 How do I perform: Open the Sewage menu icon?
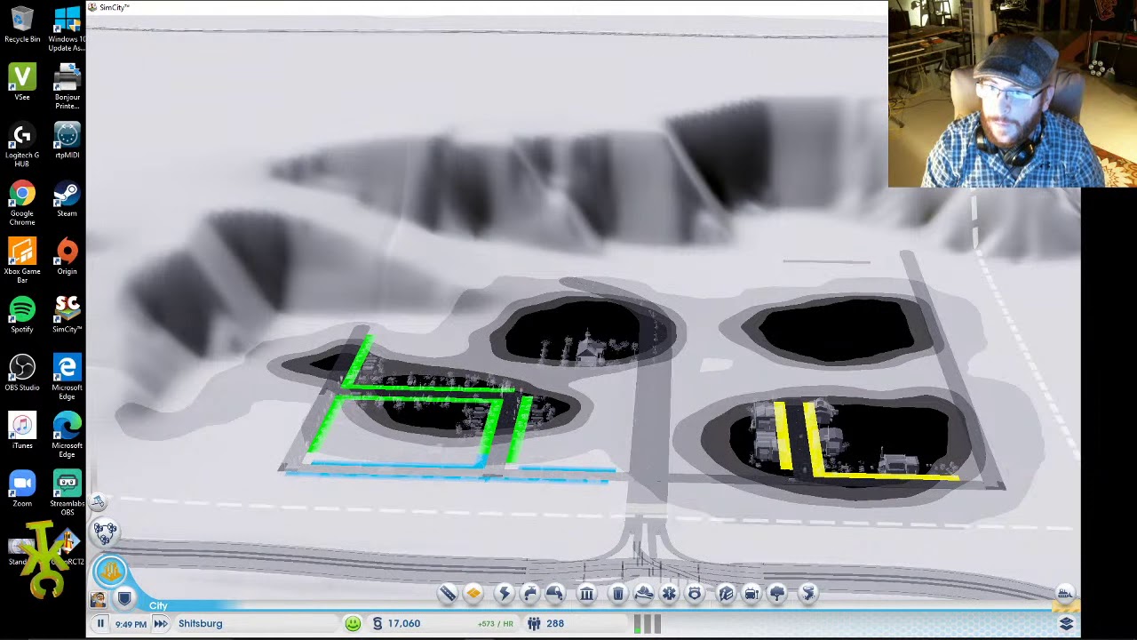[x=555, y=594]
